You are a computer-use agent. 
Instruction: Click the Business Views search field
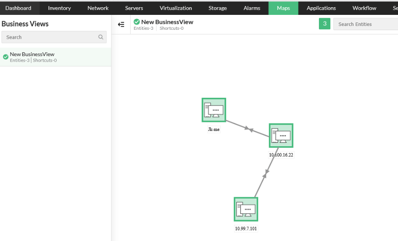point(54,37)
